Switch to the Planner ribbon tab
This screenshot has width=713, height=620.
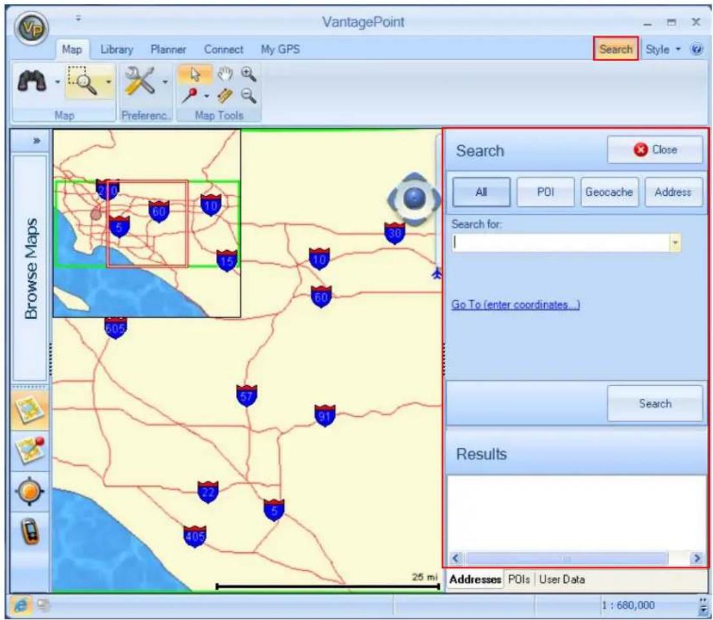tap(168, 49)
